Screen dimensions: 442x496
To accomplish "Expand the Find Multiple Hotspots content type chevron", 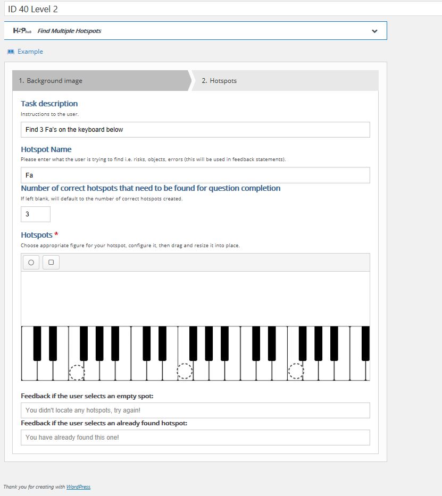I will click(374, 31).
